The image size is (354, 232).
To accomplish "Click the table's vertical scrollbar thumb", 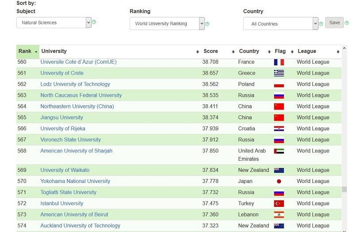I will [344, 189].
